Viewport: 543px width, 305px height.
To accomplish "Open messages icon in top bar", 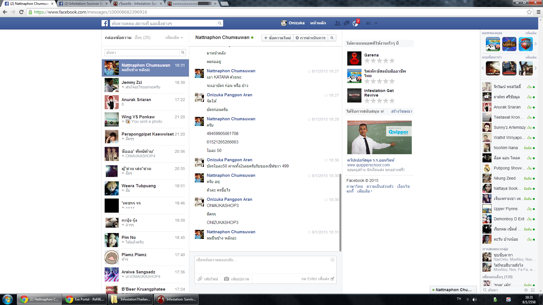I will pyautogui.click(x=346, y=23).
